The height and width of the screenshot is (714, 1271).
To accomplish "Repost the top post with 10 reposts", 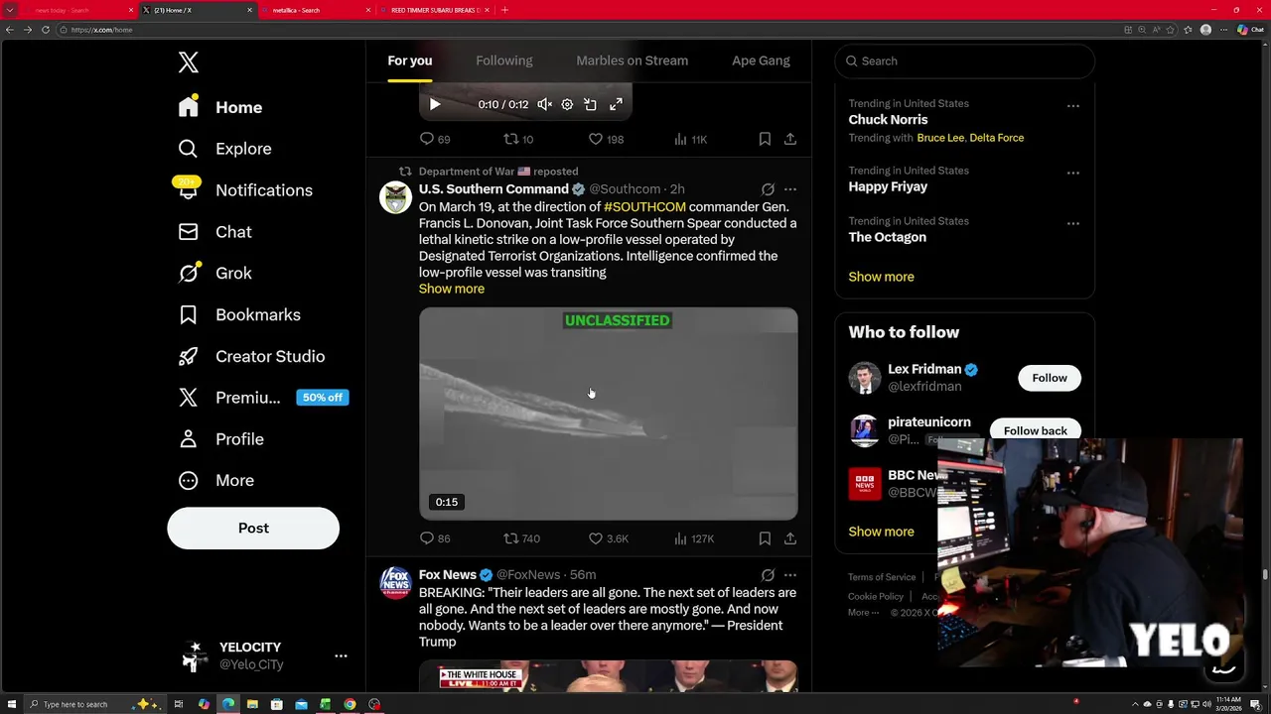I will point(518,140).
